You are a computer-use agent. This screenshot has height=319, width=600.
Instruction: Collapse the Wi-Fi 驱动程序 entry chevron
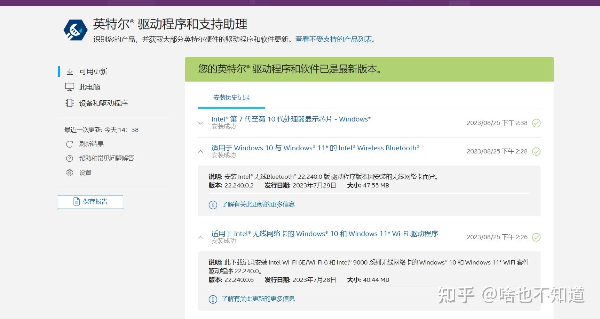point(200,237)
